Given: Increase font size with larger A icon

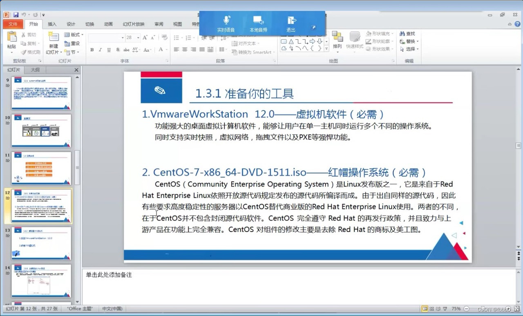Looking at the screenshot, I should coord(145,38).
